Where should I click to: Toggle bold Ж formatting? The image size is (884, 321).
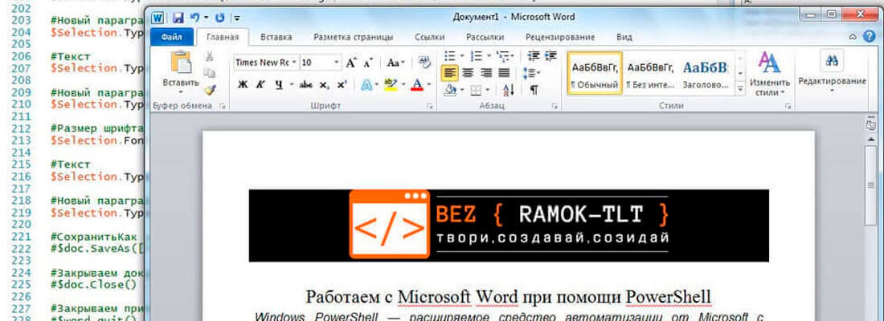pos(243,85)
